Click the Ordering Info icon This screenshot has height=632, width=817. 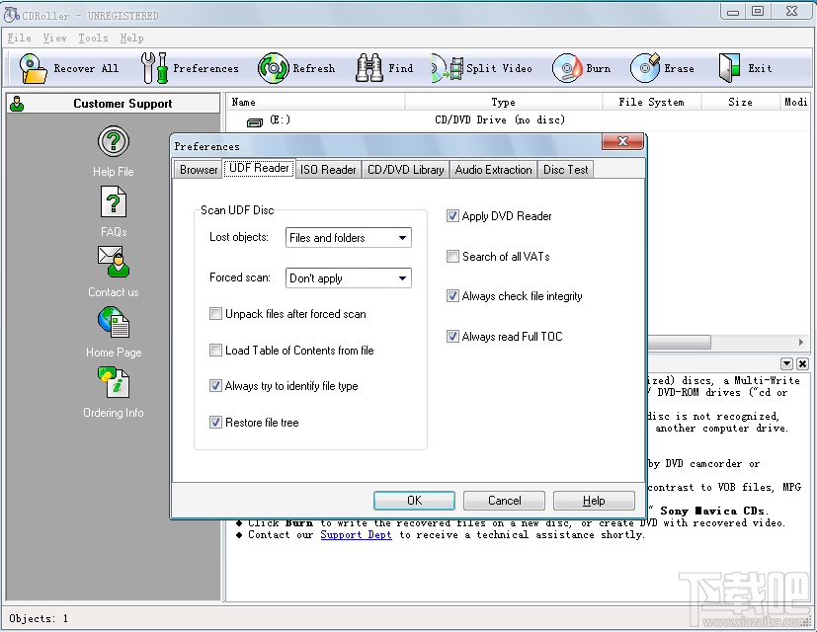pyautogui.click(x=113, y=382)
